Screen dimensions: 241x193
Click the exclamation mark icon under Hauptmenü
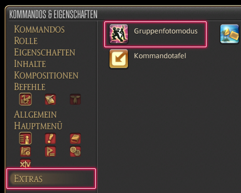tap(50, 139)
